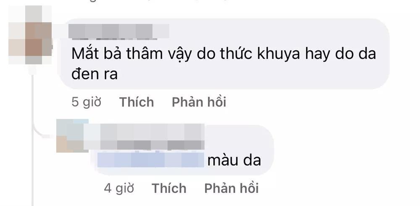Click the words 'đen ra' in the top comment

[94, 74]
